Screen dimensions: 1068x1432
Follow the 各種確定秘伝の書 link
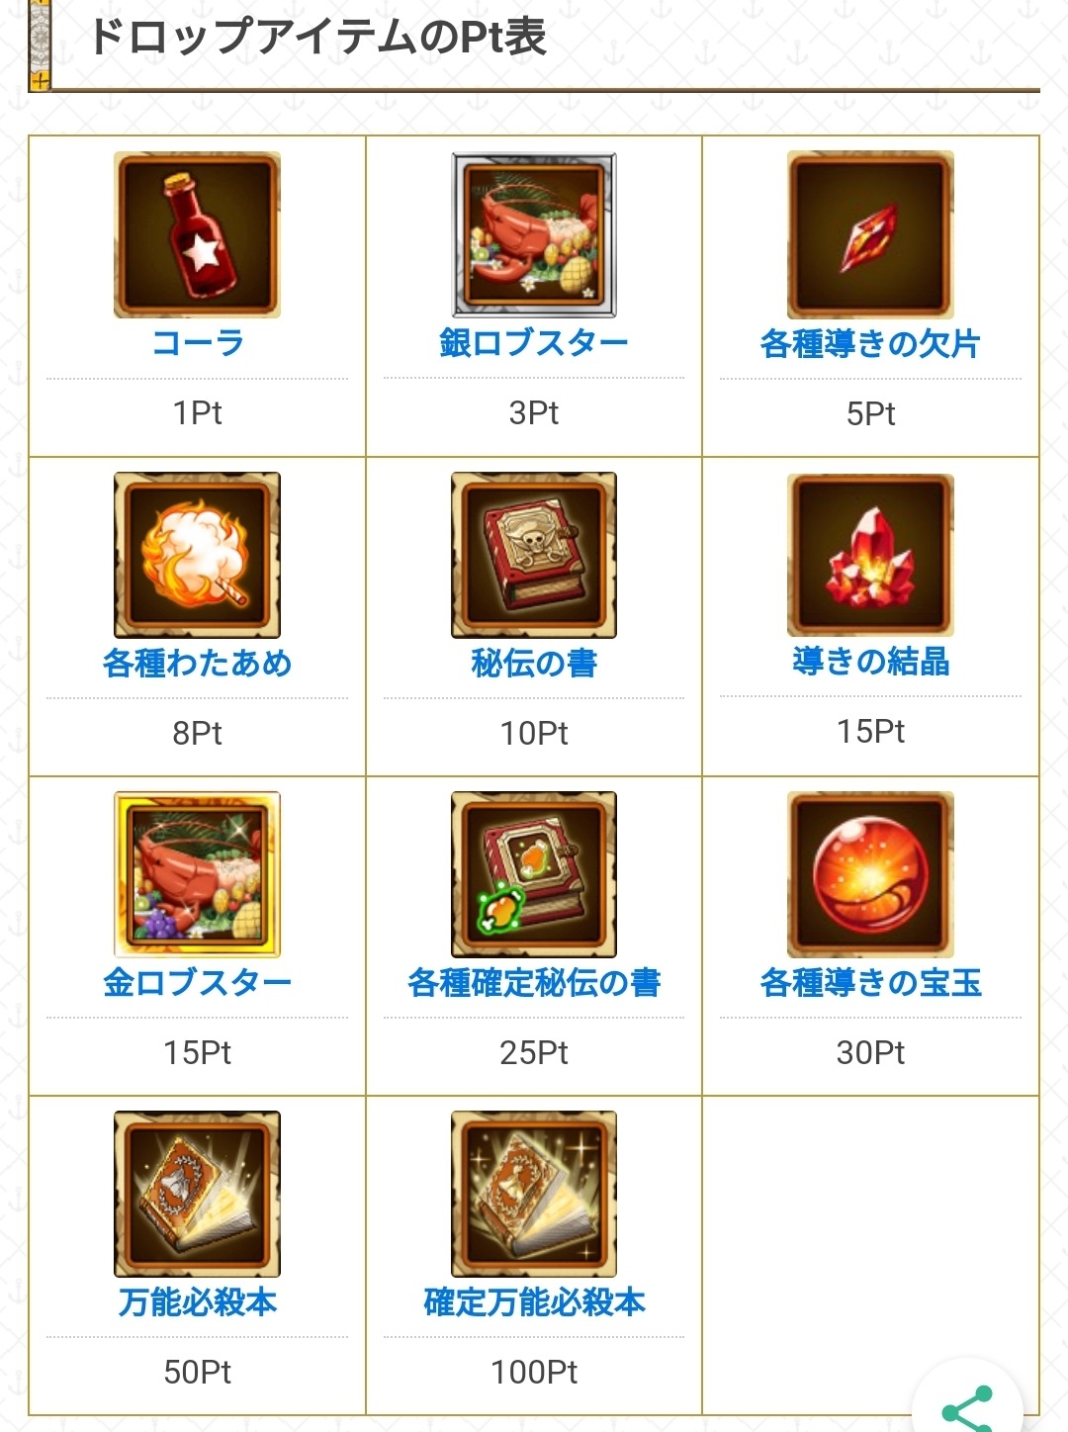tap(534, 982)
